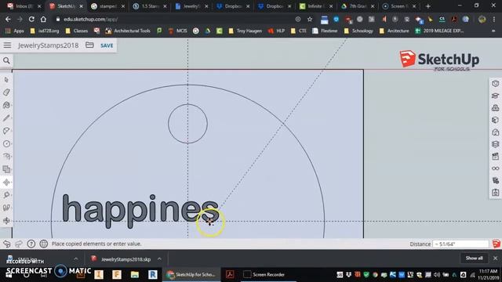This screenshot has height=282, width=502.
Task: Select the Orbit tool
Action: coord(6,221)
